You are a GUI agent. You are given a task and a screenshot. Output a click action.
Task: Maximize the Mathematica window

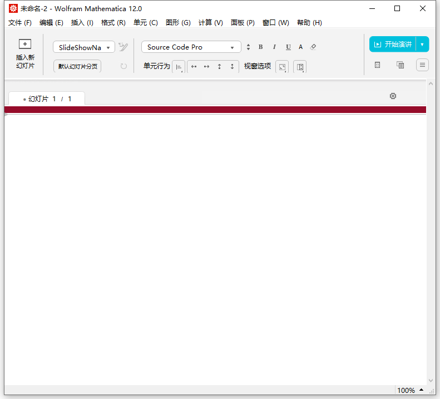pos(397,8)
